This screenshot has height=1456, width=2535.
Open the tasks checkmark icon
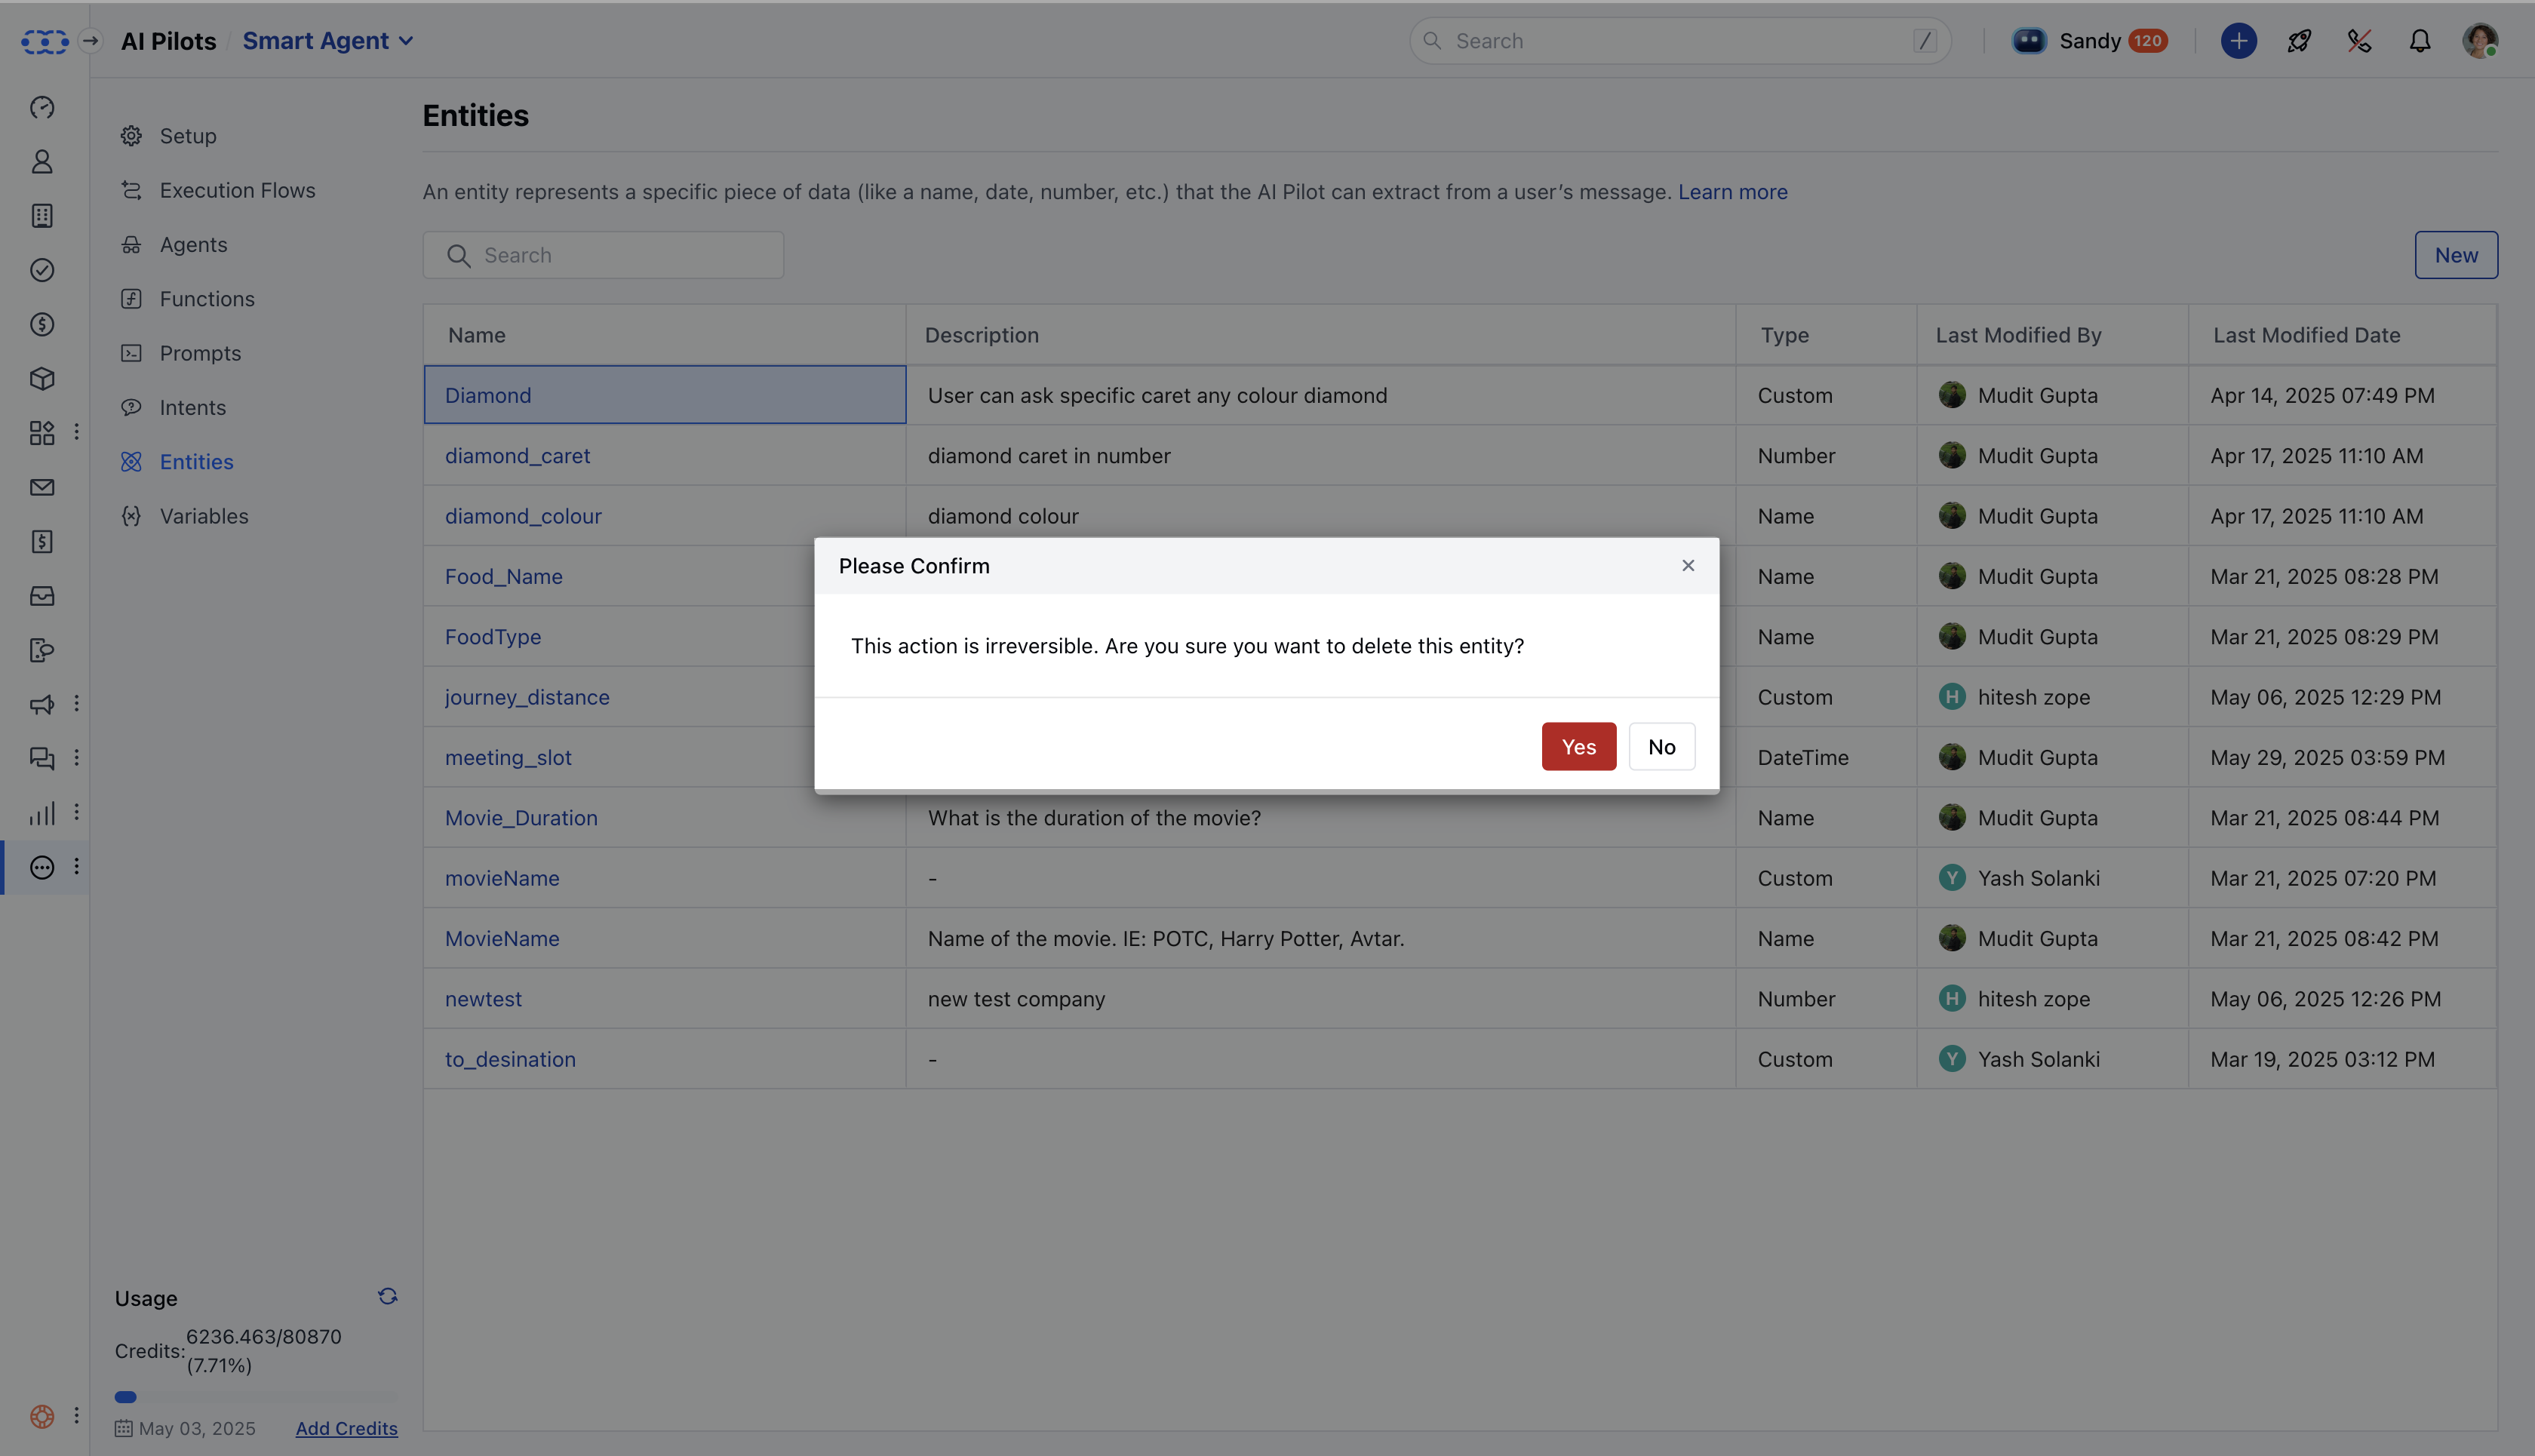tap(42, 270)
